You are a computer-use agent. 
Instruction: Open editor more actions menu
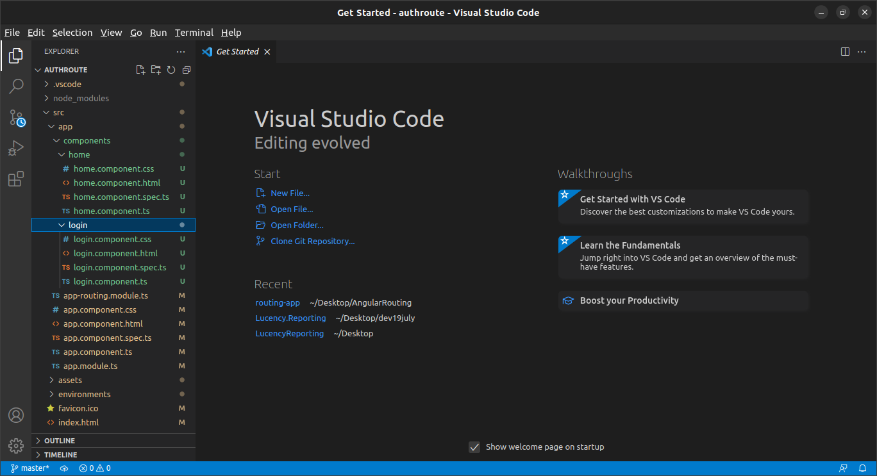coord(861,51)
